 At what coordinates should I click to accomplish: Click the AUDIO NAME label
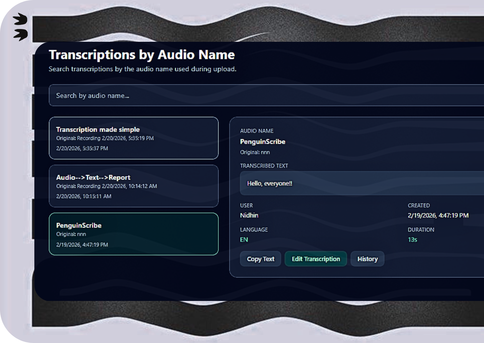pyautogui.click(x=257, y=131)
